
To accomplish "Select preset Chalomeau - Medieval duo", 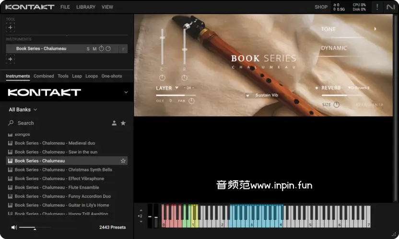I will coord(67,143).
